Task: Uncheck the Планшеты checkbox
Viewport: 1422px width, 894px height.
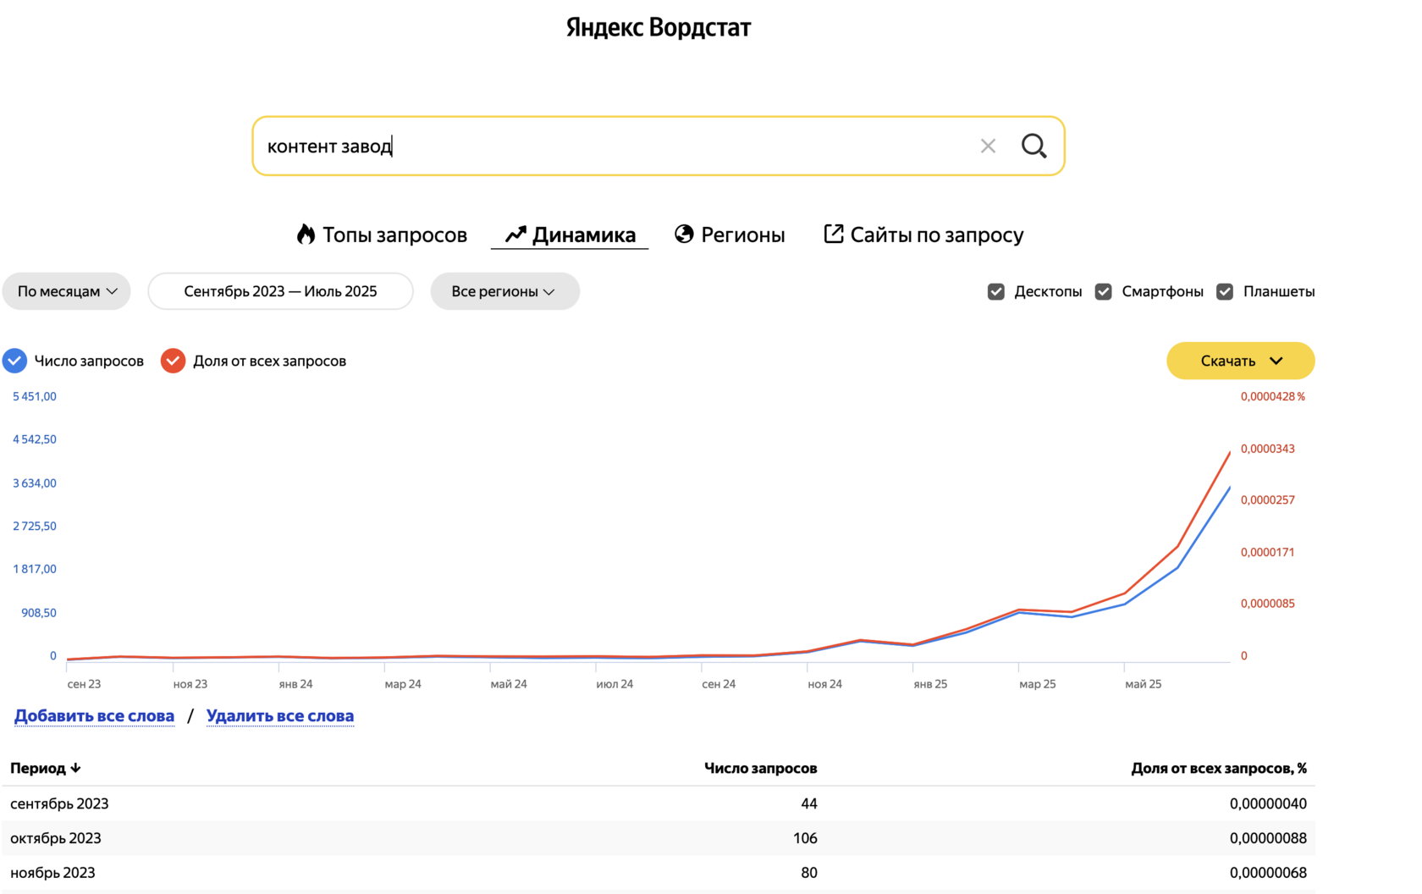Action: (1225, 291)
